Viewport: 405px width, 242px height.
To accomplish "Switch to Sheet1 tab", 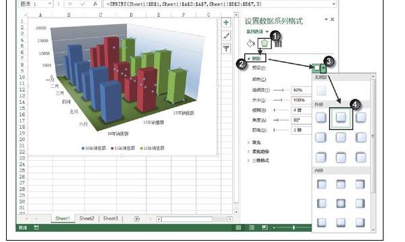I will pyautogui.click(x=62, y=219).
